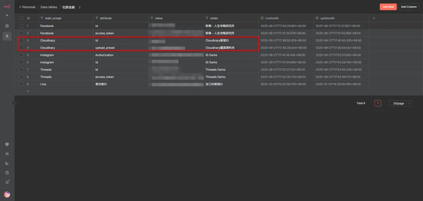
Task: Open the 20/page page size dropdown
Action: pos(400,103)
